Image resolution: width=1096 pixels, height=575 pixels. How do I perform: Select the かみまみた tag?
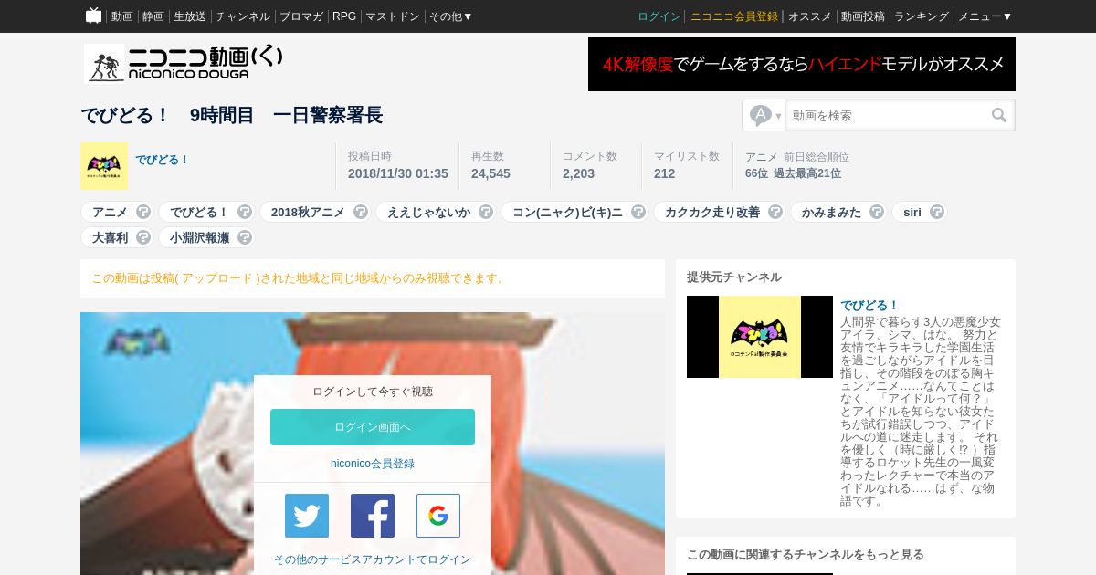(x=831, y=212)
